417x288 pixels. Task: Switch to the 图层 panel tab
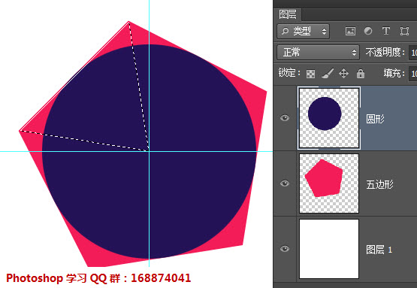tap(288, 14)
